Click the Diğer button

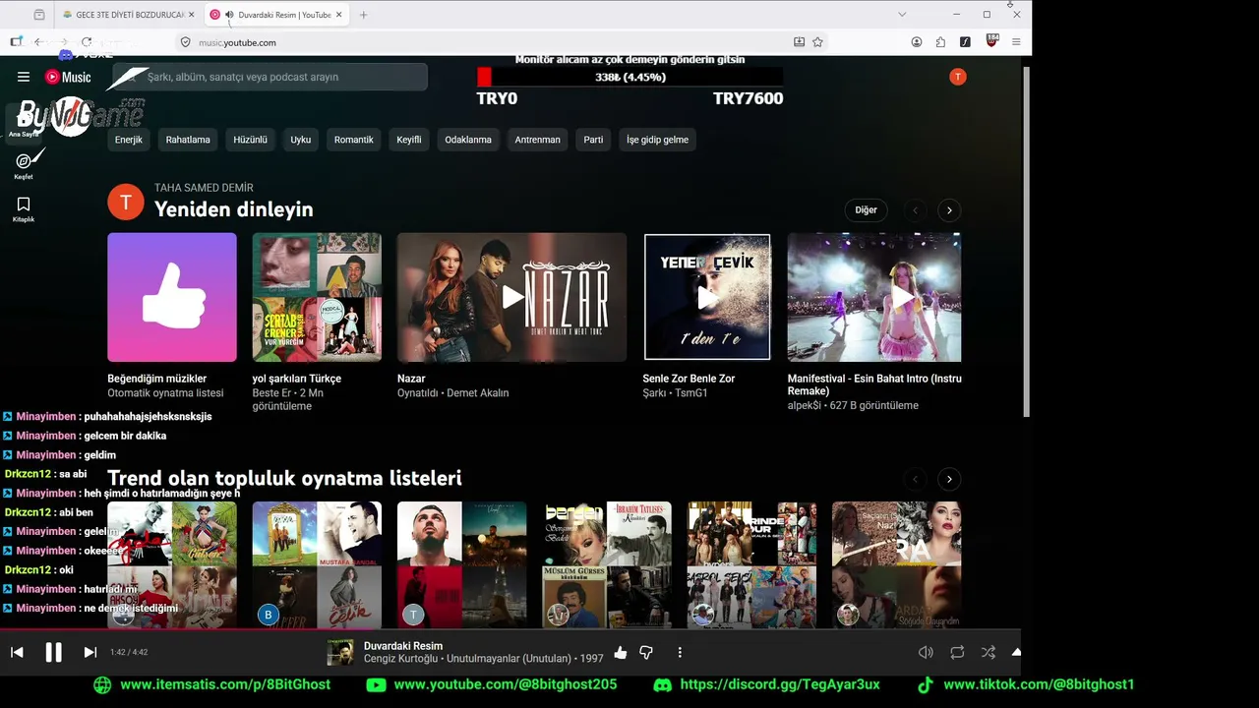tap(866, 210)
